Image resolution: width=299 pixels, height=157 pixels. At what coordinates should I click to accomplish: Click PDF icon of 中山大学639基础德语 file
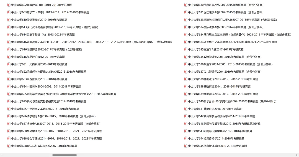point(185,94)
